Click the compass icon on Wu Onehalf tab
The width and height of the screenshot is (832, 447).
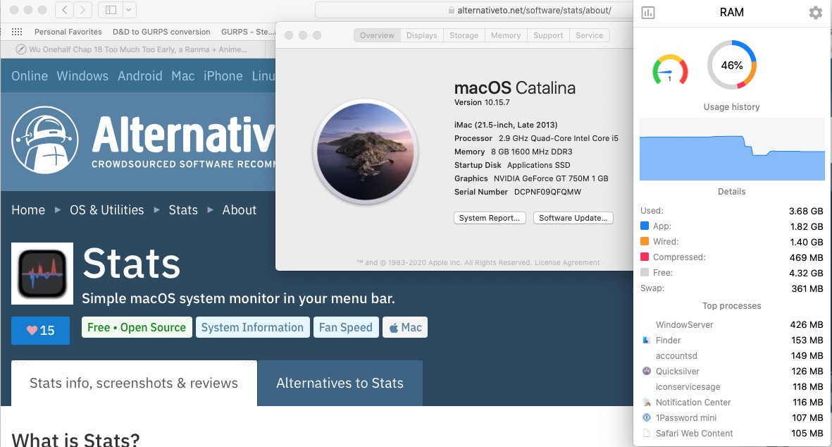[20, 49]
